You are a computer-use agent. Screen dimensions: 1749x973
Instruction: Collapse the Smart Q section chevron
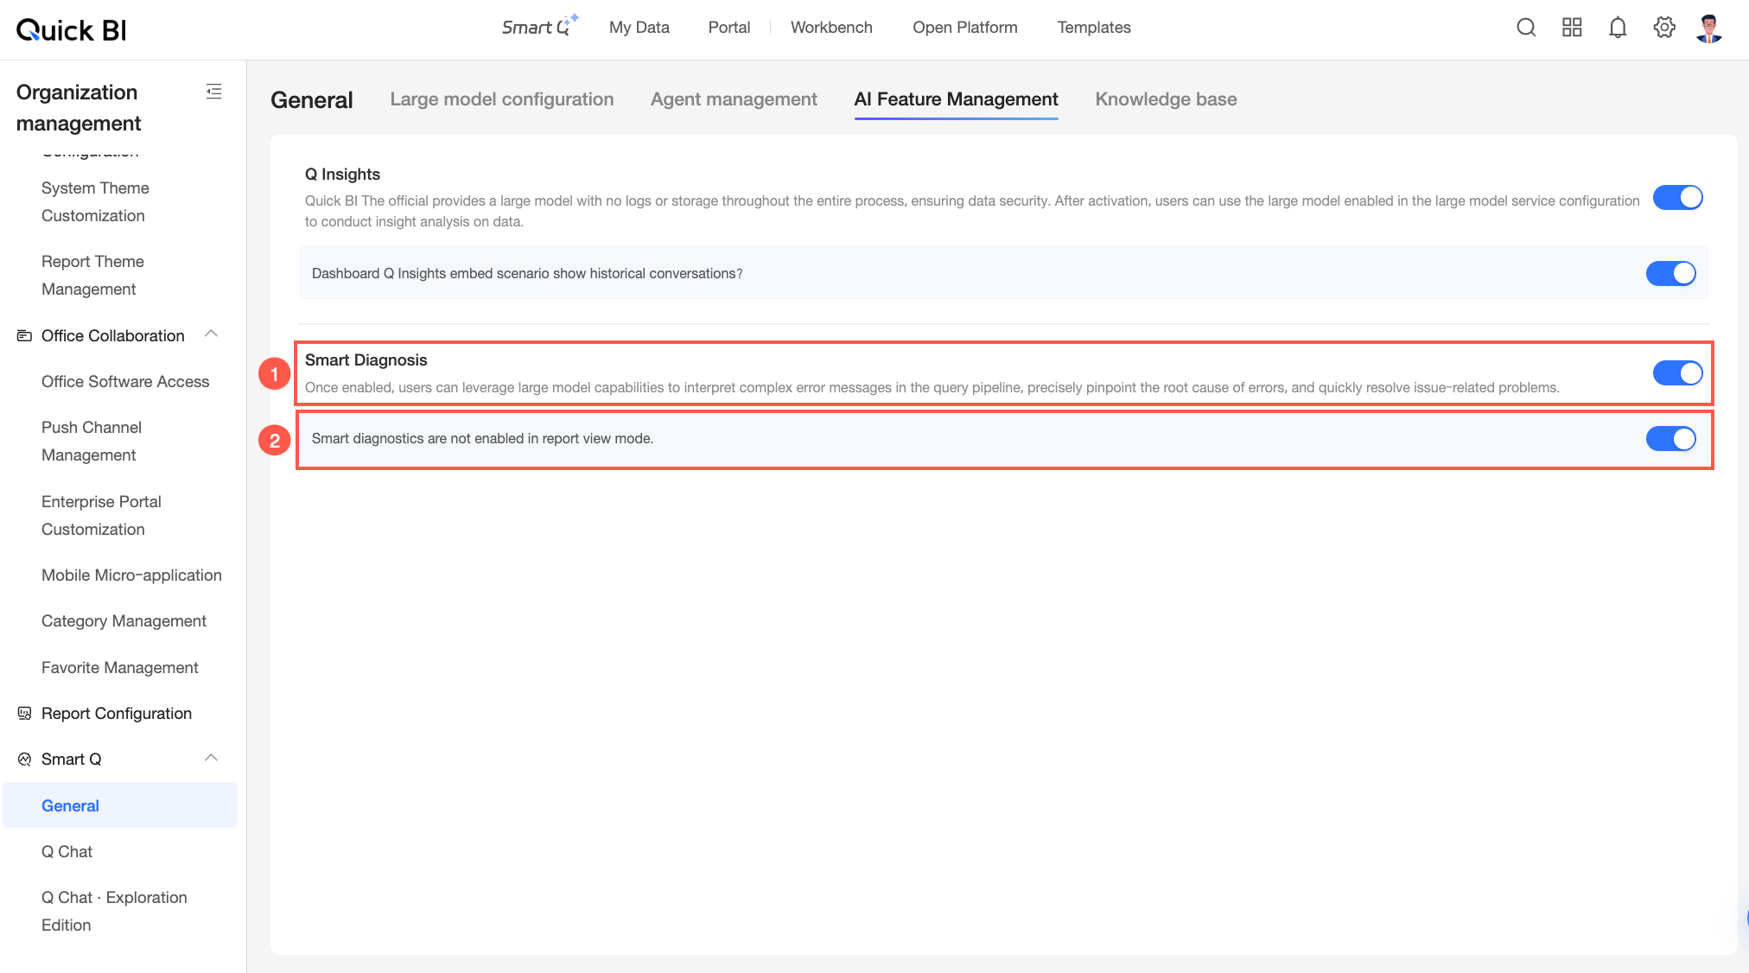point(211,759)
